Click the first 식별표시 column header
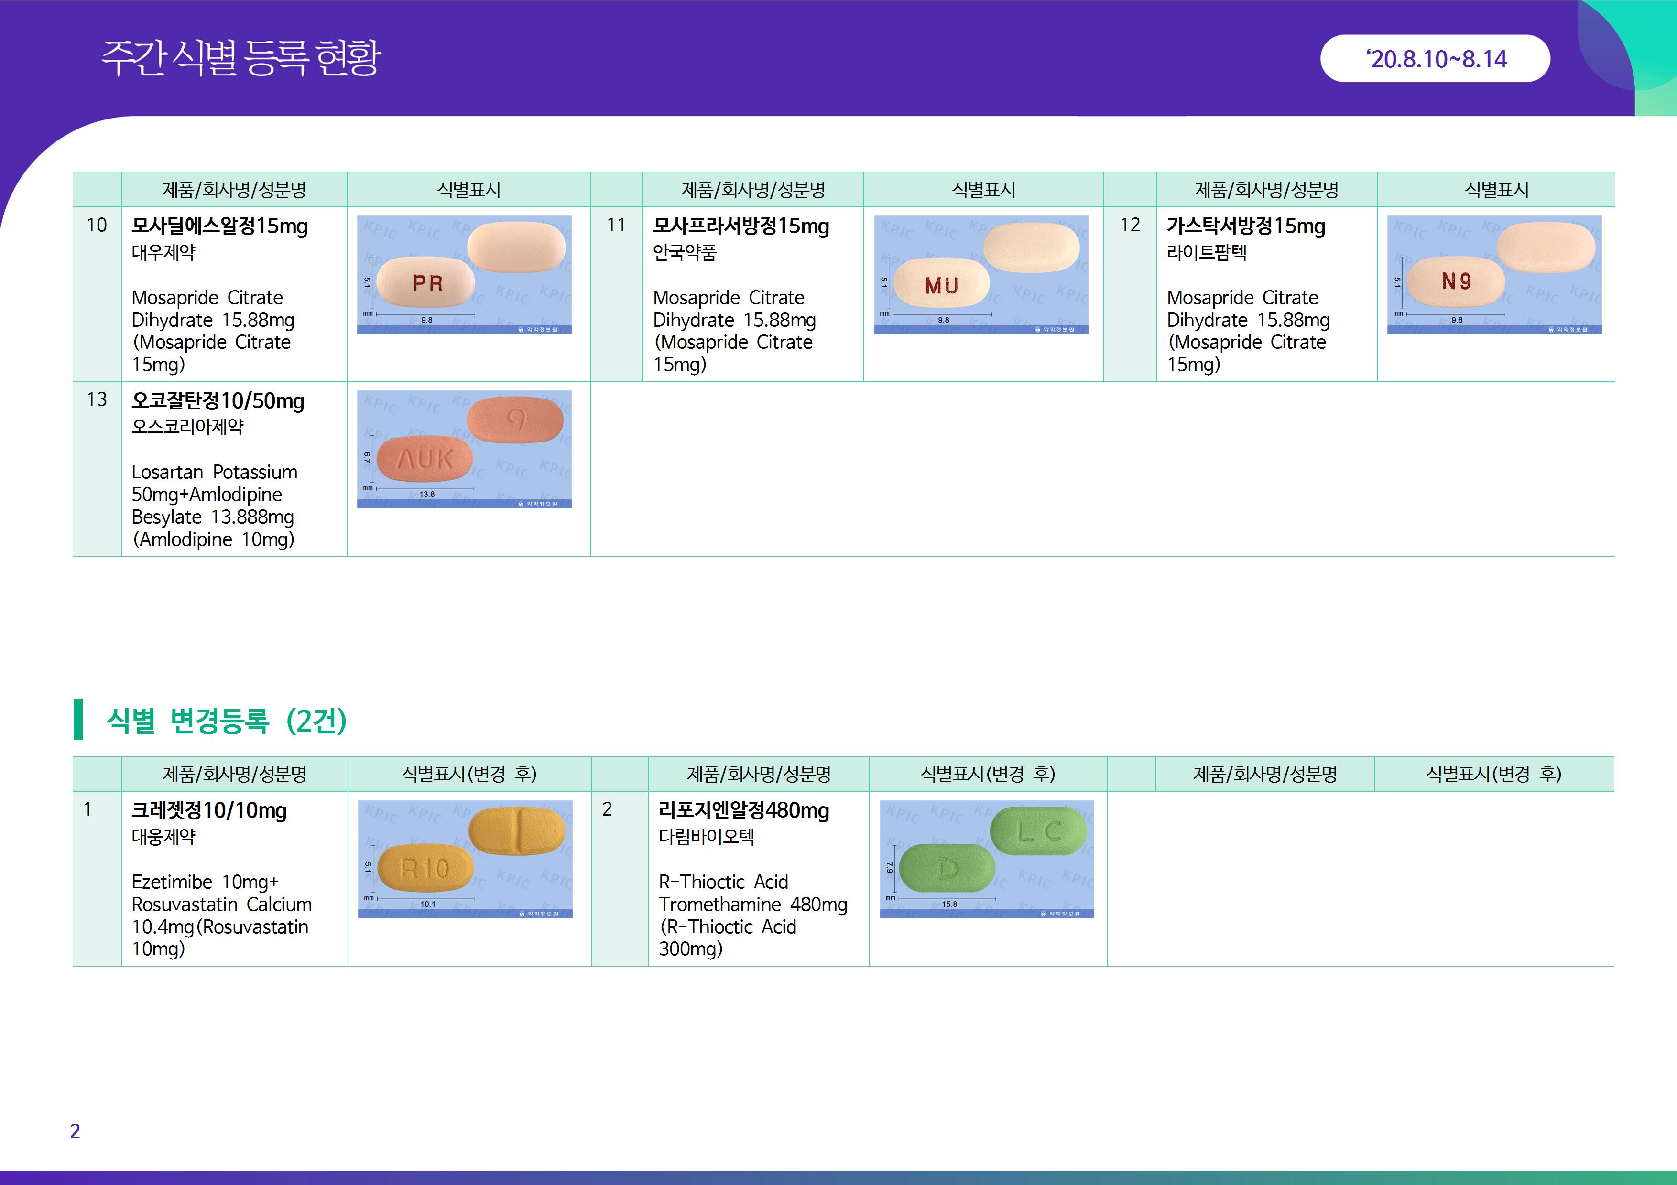The height and width of the screenshot is (1185, 1677). click(468, 190)
